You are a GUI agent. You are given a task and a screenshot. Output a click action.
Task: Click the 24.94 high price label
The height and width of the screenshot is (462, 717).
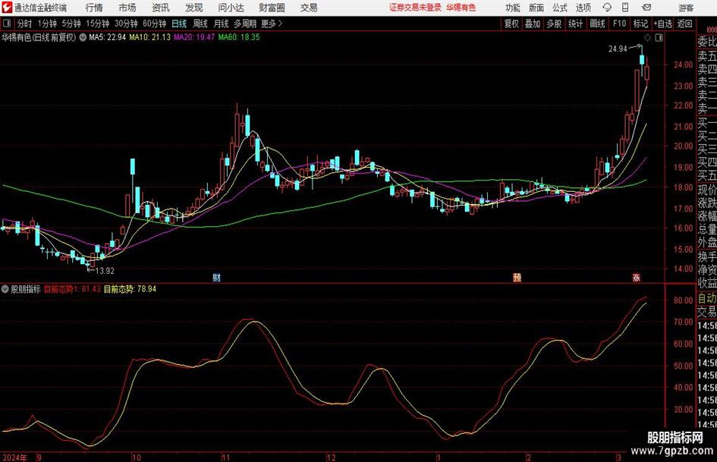pyautogui.click(x=618, y=49)
